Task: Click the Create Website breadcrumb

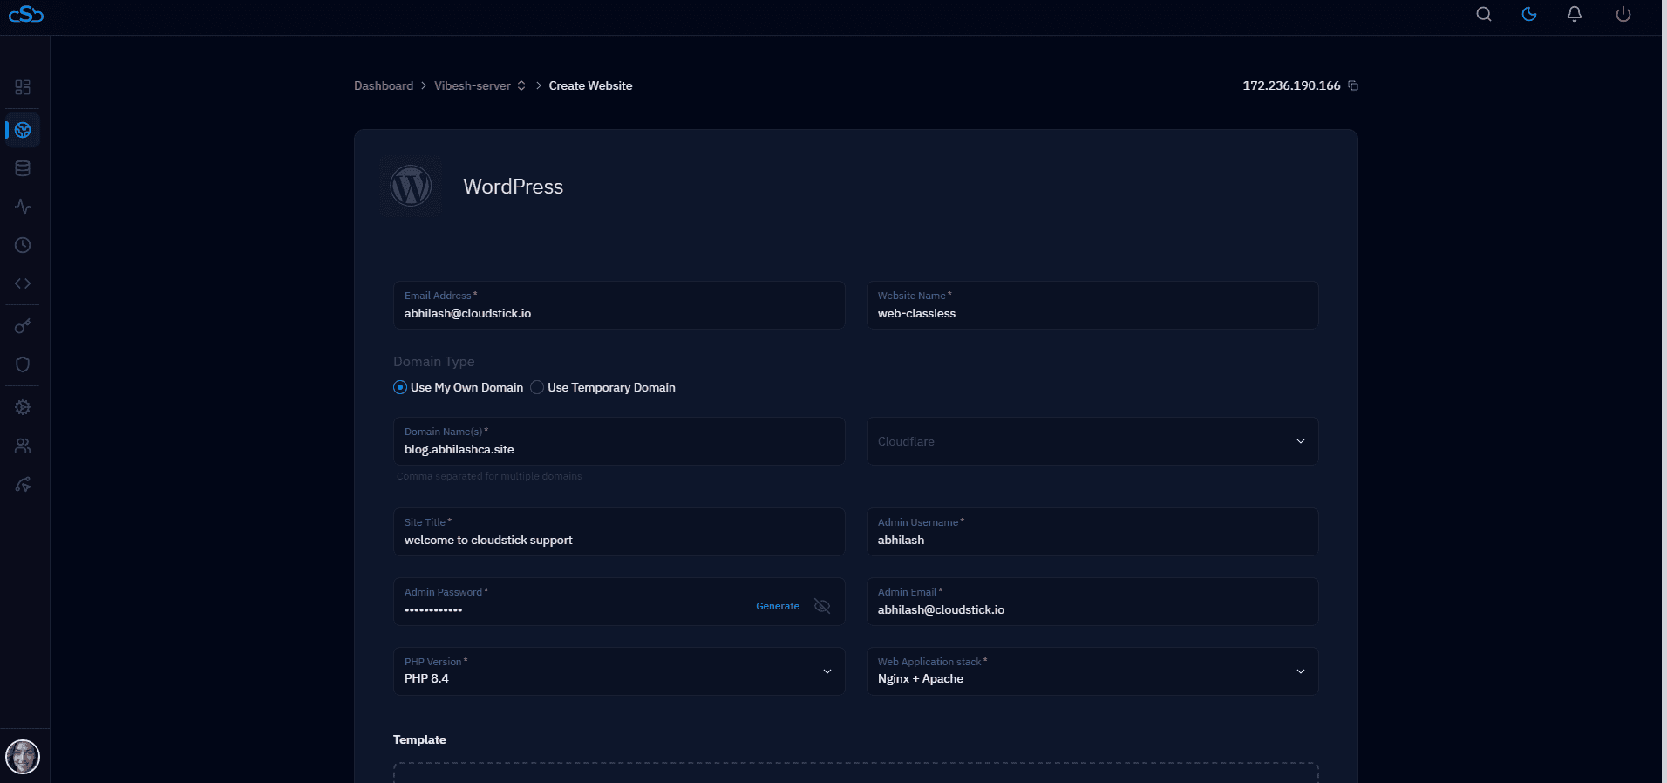Action: (590, 85)
